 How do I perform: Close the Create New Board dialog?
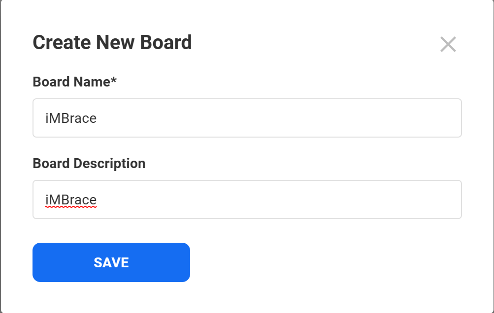(x=448, y=44)
